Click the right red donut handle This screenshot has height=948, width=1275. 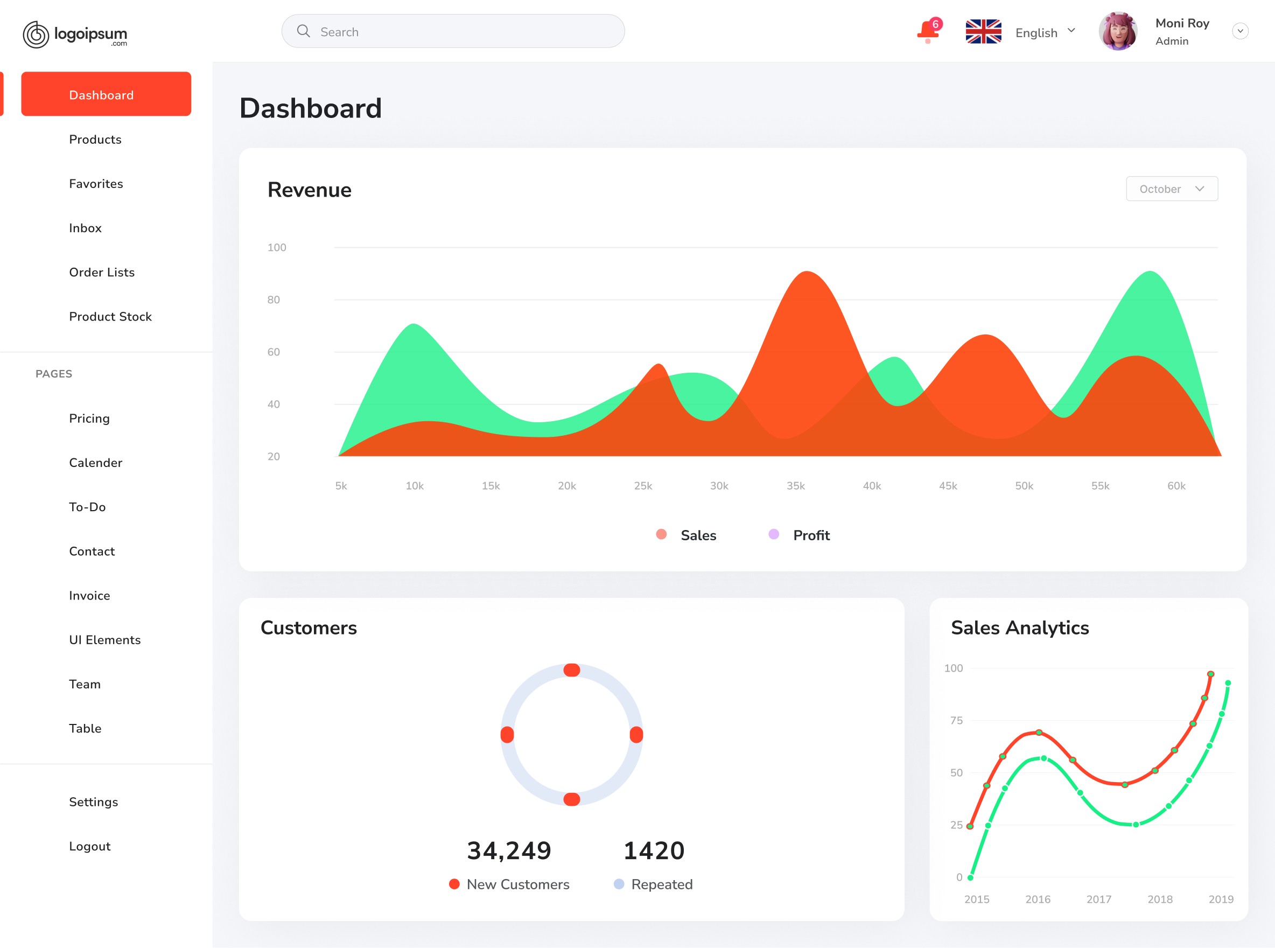coord(636,735)
